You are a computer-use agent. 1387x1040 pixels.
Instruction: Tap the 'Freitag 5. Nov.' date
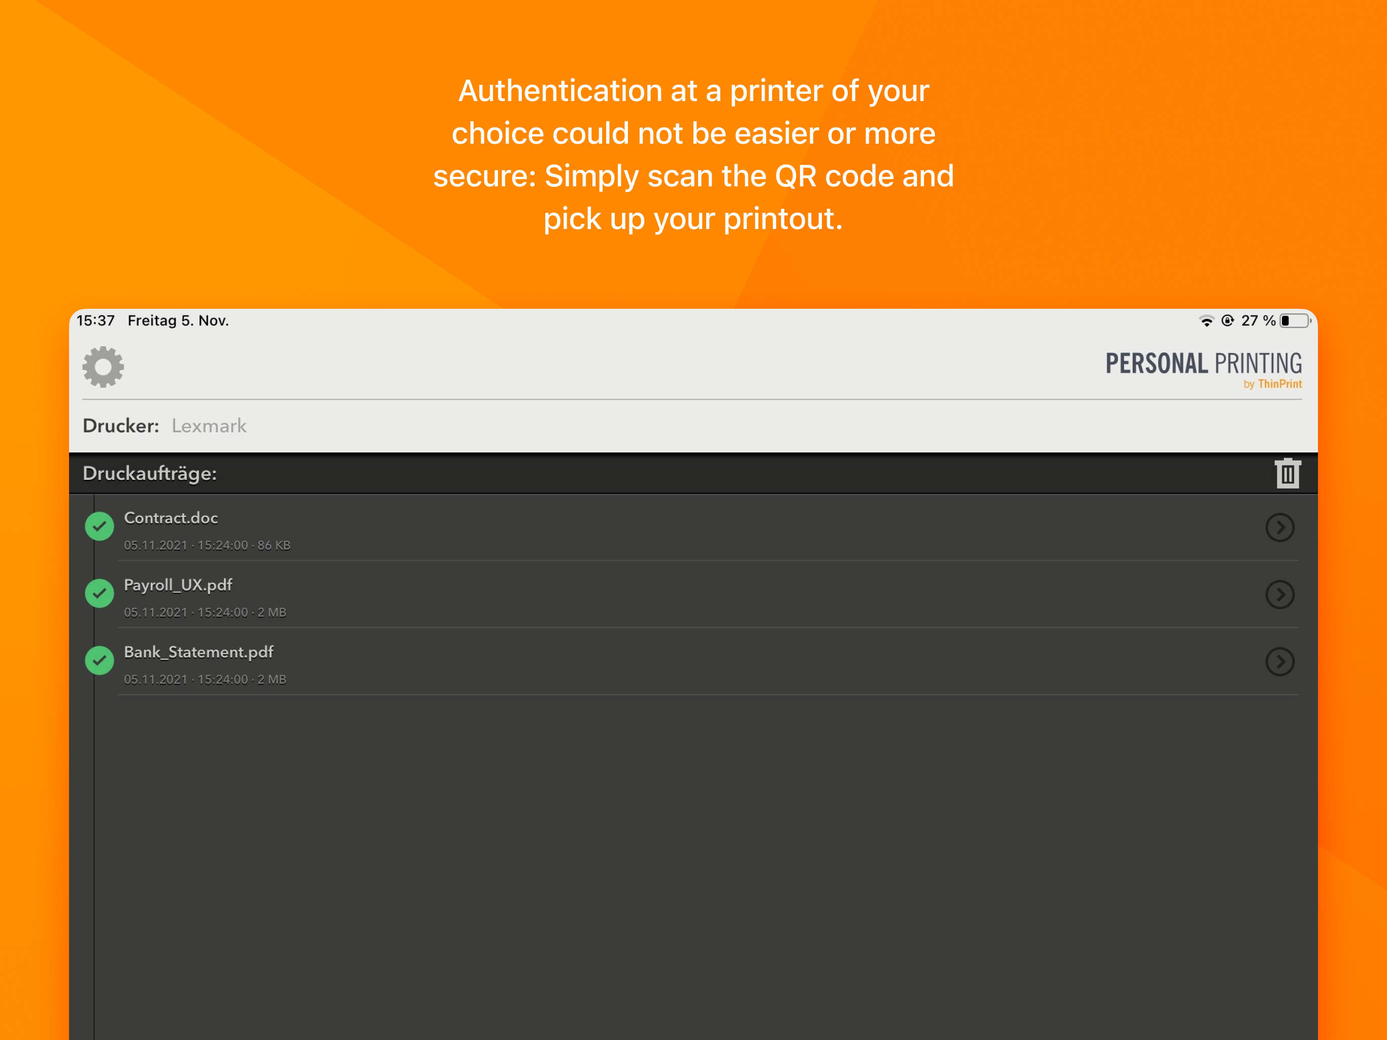pyautogui.click(x=178, y=321)
